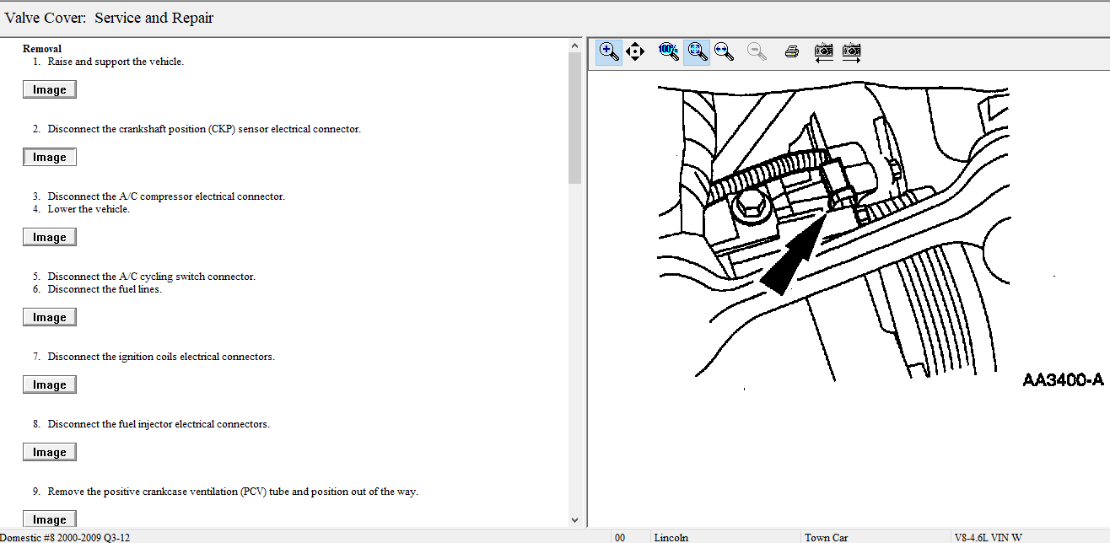Image resolution: width=1110 pixels, height=543 pixels.
Task: Open Image below Lower the vehicle step
Action: click(50, 238)
